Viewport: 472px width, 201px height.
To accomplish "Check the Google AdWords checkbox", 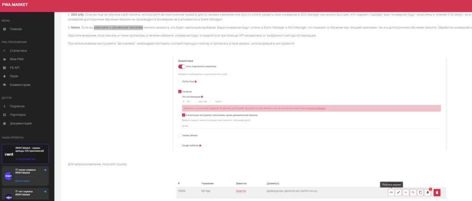I will (180, 145).
